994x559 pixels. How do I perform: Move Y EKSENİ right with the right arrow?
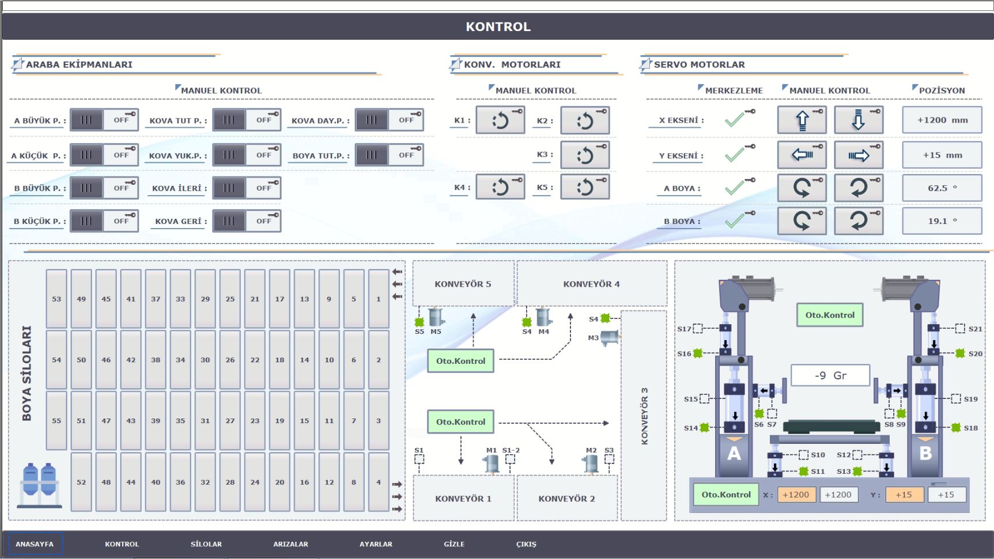click(859, 155)
